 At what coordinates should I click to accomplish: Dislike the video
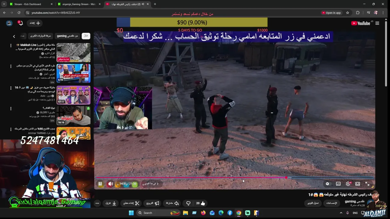click(188, 203)
